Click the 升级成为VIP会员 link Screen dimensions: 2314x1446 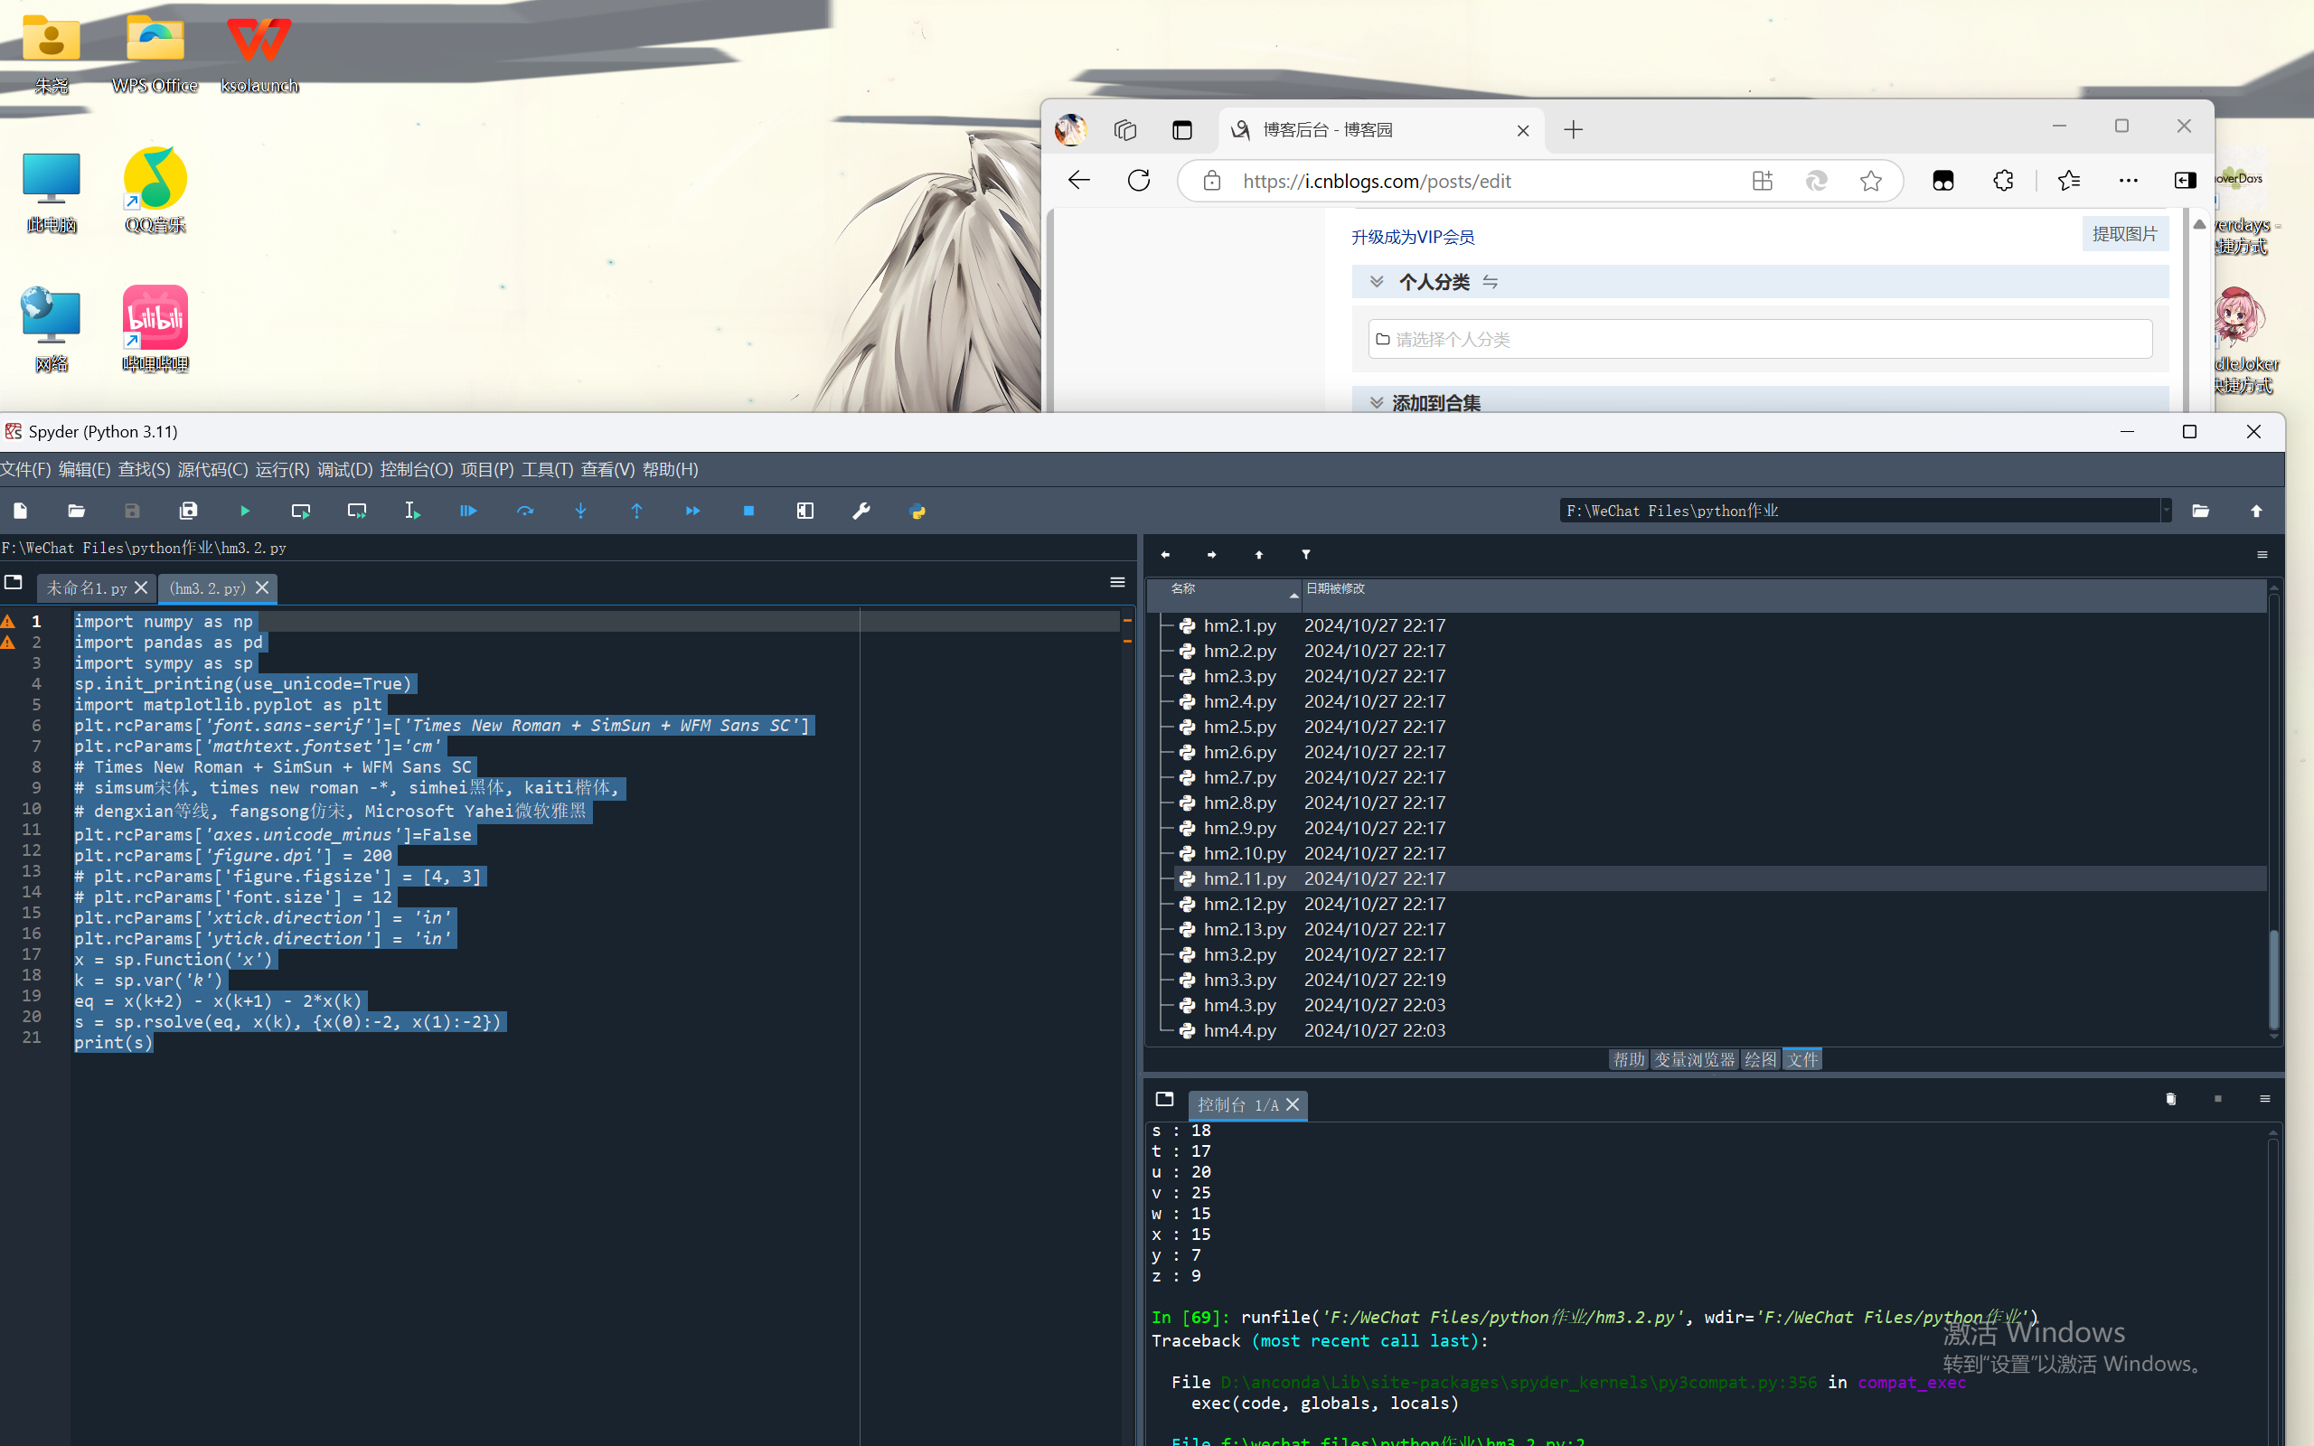(x=1412, y=237)
